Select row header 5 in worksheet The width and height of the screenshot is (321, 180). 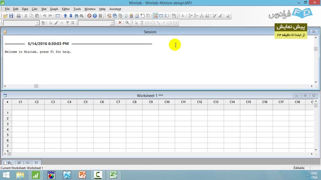point(8,135)
